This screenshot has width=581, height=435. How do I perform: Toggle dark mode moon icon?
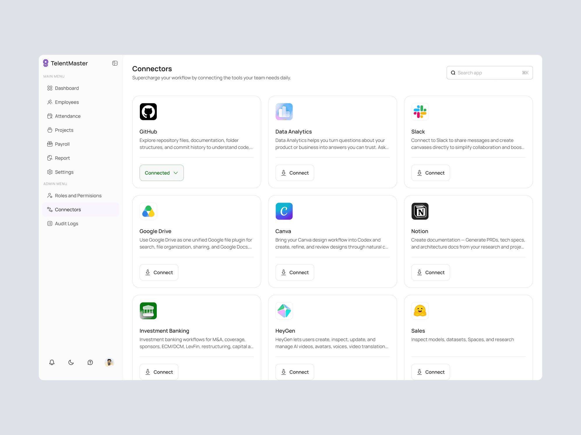tap(71, 362)
